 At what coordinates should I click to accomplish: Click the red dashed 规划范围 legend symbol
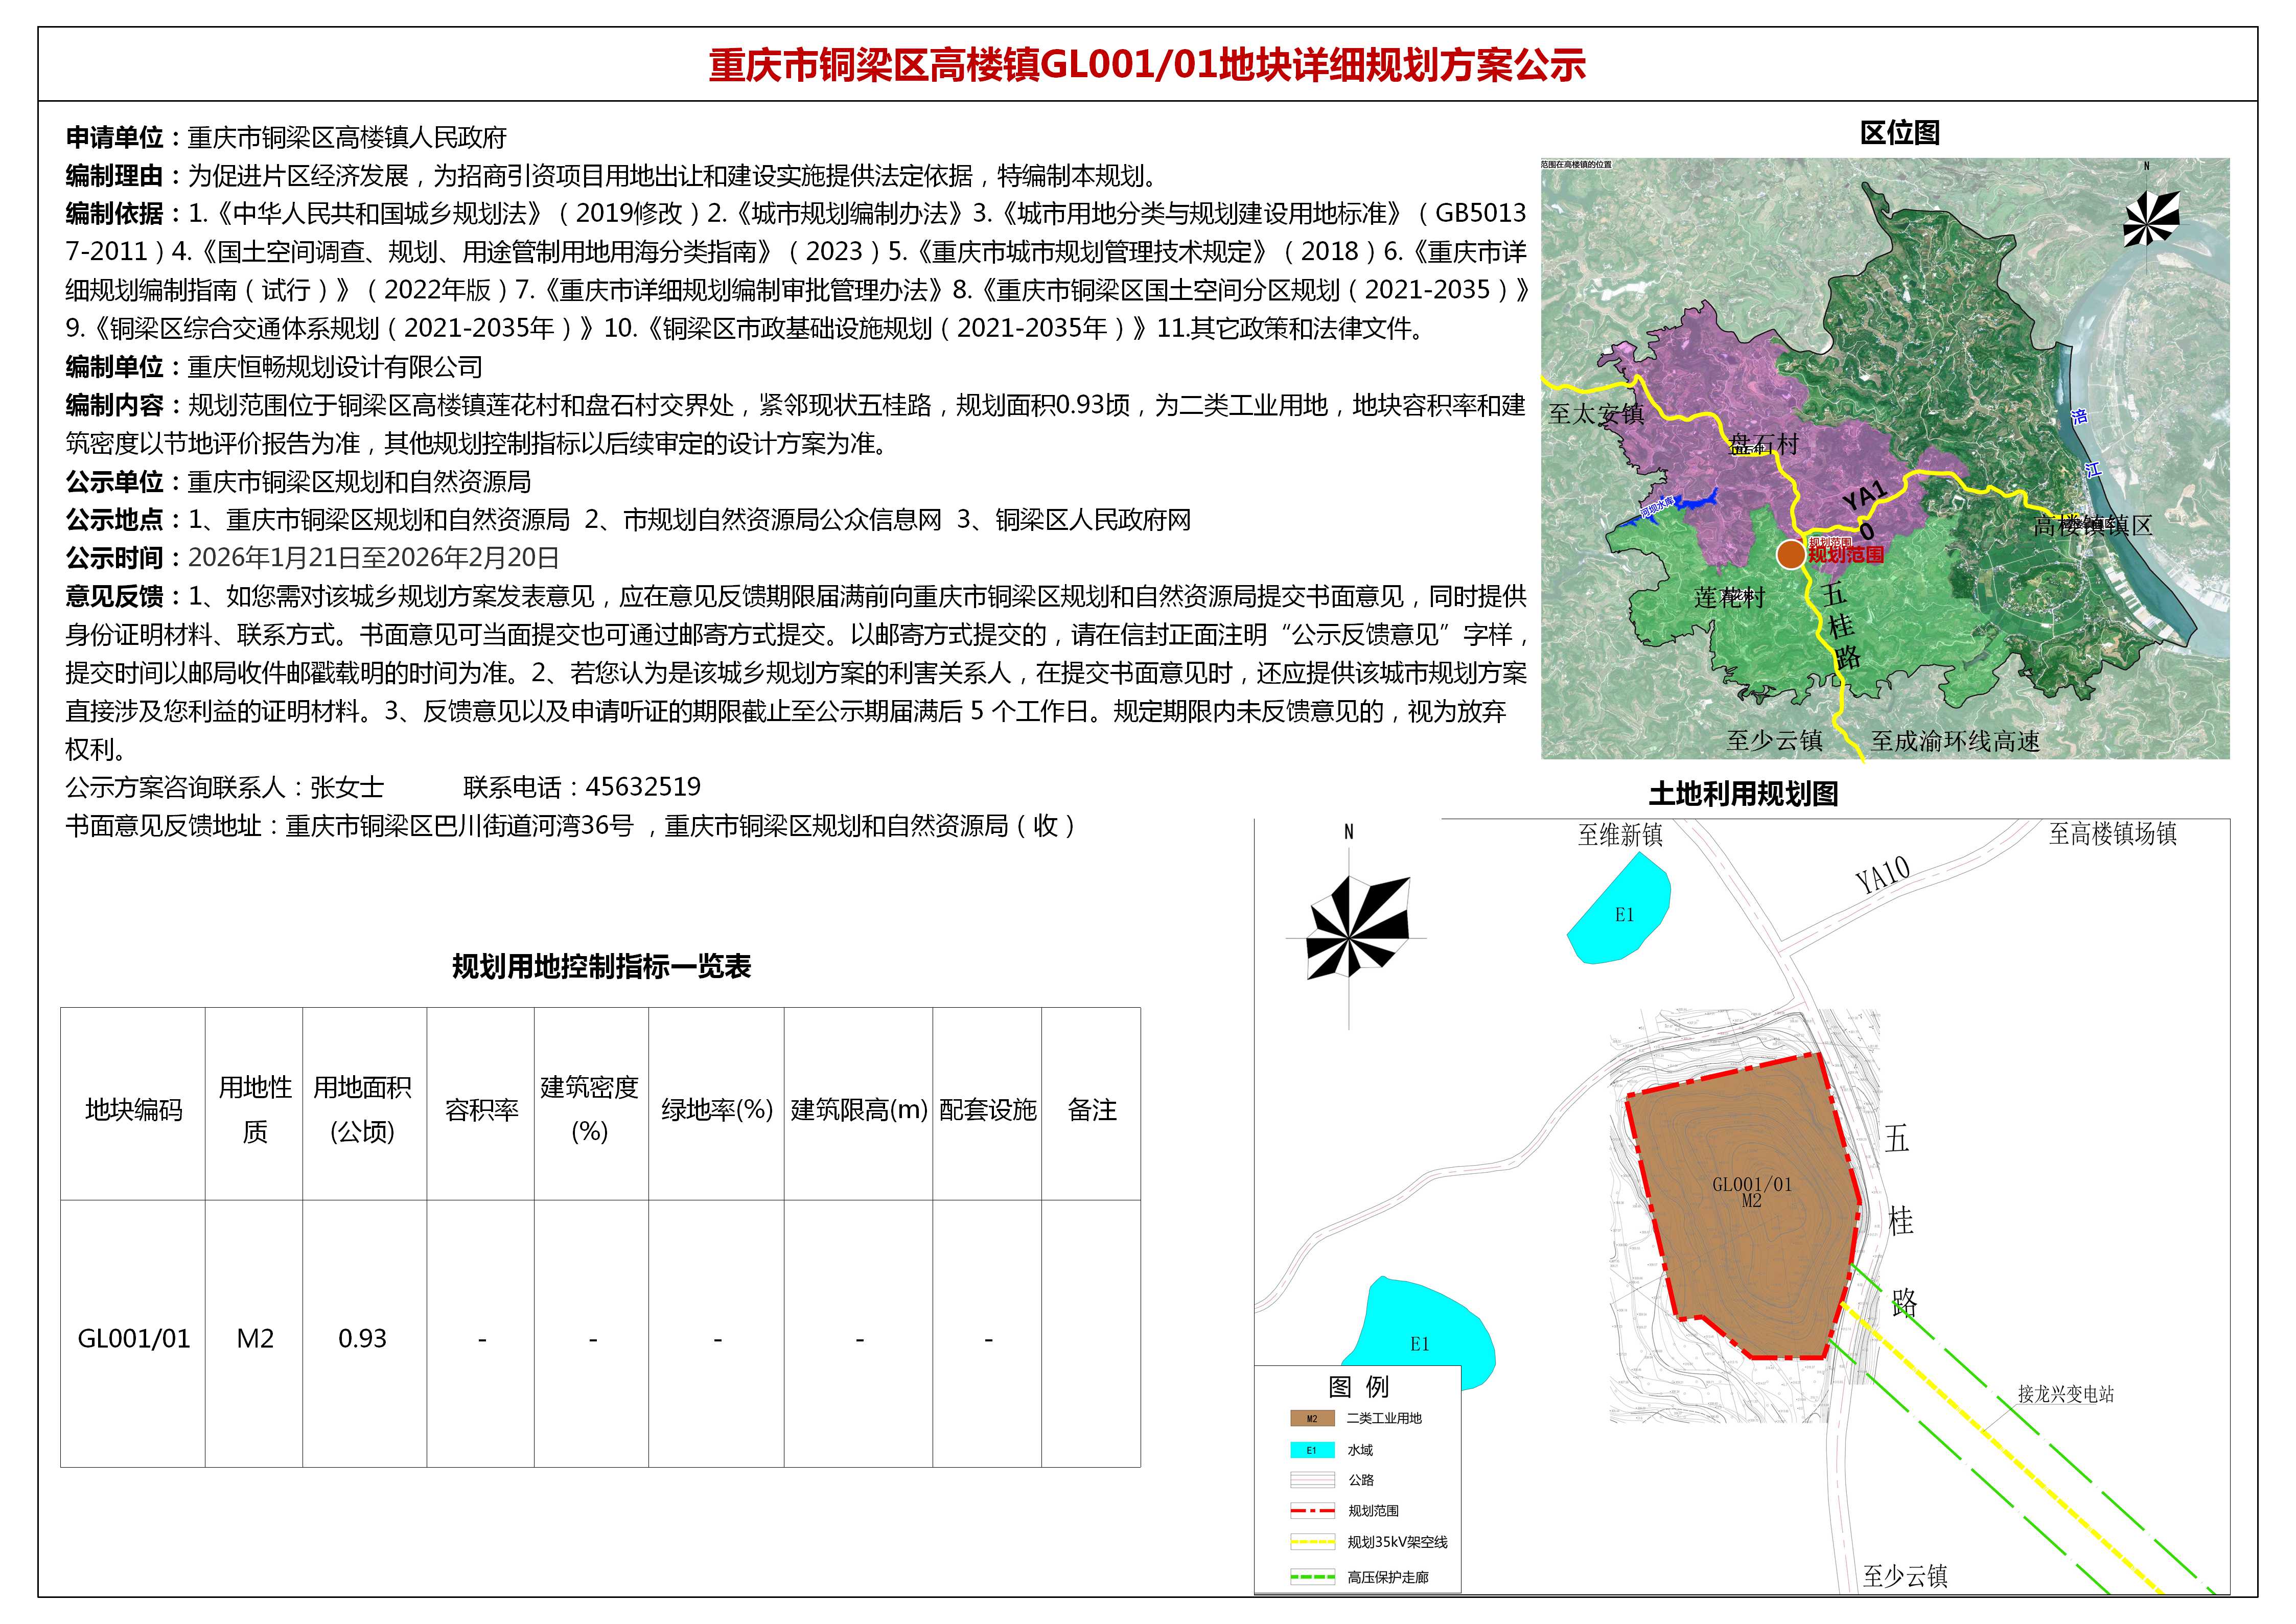coord(1312,1511)
